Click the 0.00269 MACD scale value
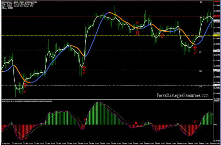 217,101
